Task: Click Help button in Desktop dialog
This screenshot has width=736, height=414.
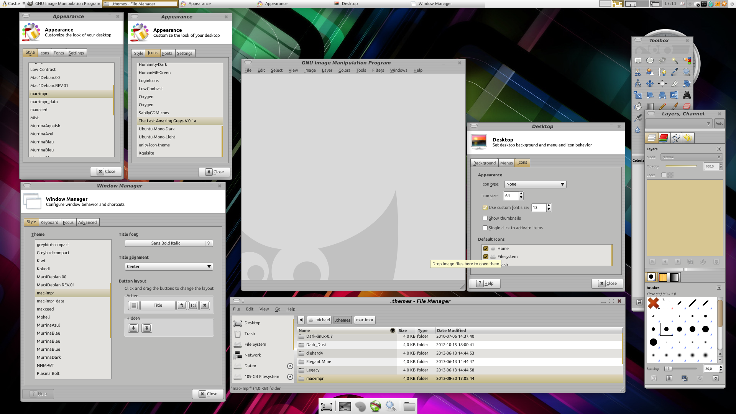Action: (x=485, y=284)
